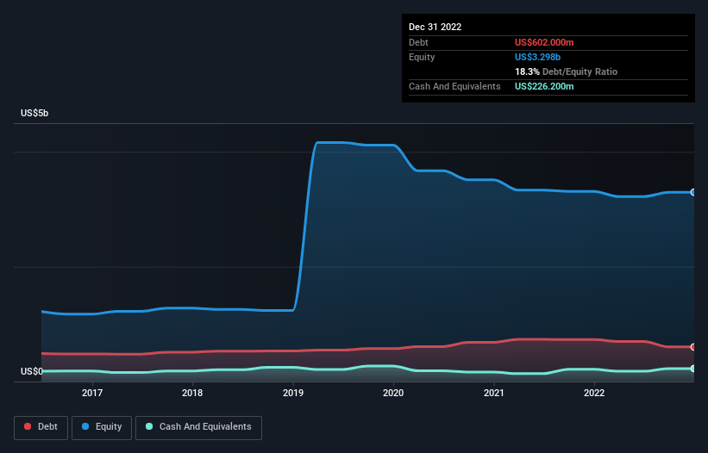
Task: Toggle the Debt series legend button
Action: (x=41, y=427)
